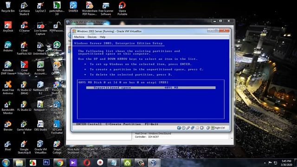Image resolution: width=297 pixels, height=167 pixels.
Task: Select the OBS Studio desktop icon
Action: point(40,126)
